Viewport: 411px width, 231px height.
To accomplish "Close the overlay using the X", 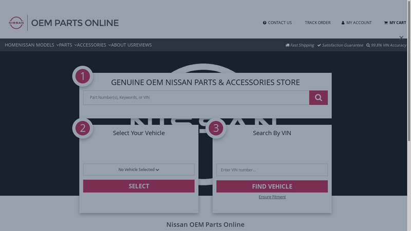I will click(x=401, y=38).
